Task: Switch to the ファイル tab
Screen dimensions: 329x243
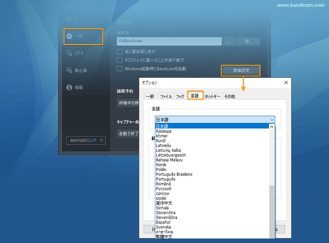Action: (166, 96)
